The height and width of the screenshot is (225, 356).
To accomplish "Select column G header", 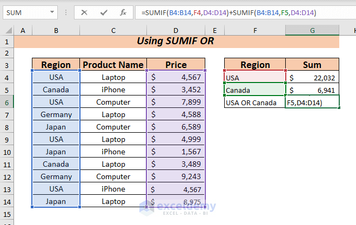I will [x=312, y=31].
